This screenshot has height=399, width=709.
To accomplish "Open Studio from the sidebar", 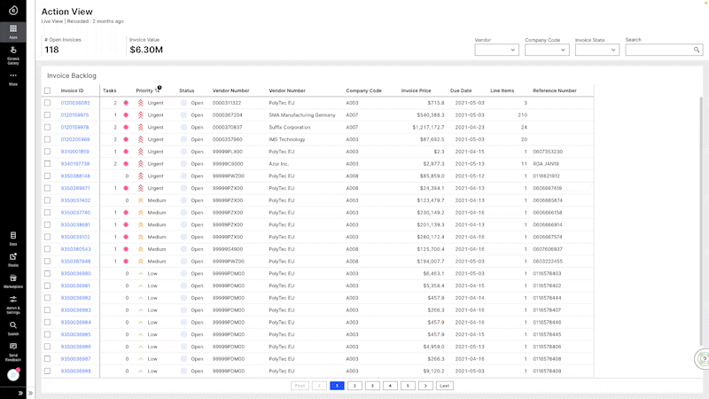I will pos(13,260).
